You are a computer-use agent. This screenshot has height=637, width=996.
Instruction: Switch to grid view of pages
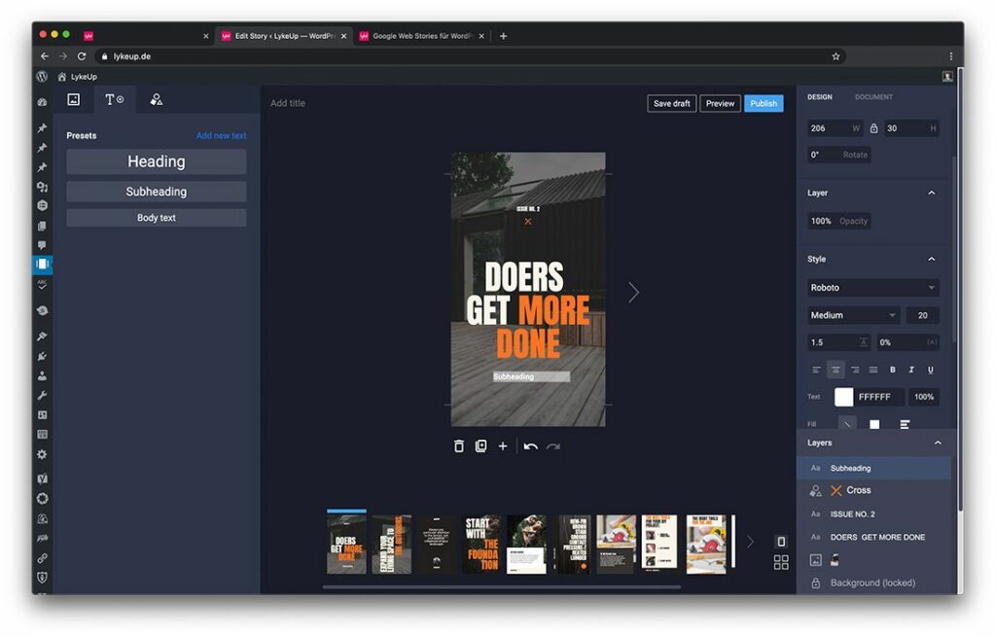[x=781, y=561]
